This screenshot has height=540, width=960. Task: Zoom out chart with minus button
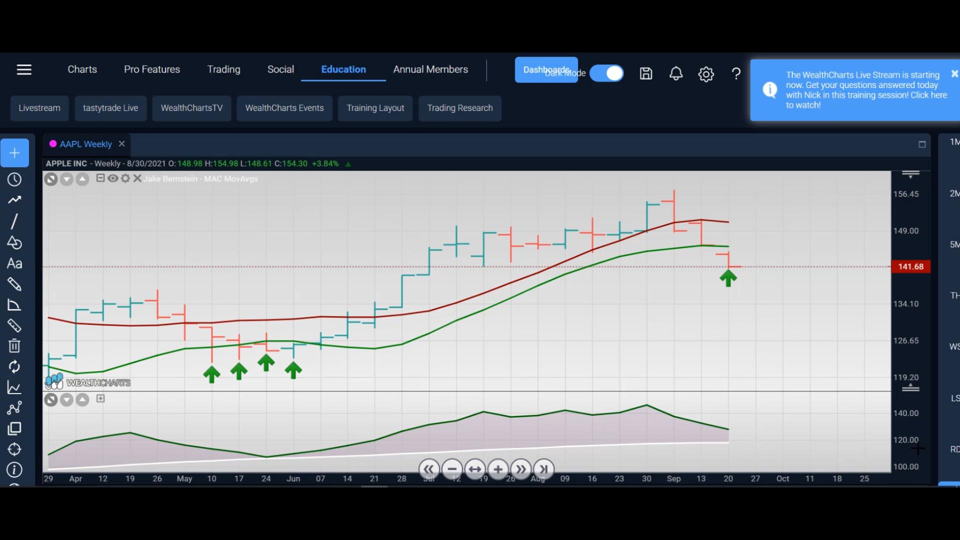pyautogui.click(x=452, y=469)
